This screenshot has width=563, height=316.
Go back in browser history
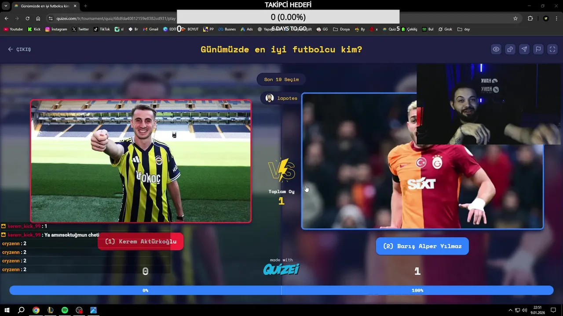(6, 18)
